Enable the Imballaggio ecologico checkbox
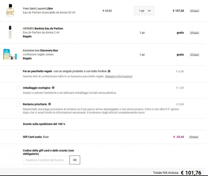Image resolution: width=208 pixels, height=176 pixels. [x=18, y=88]
